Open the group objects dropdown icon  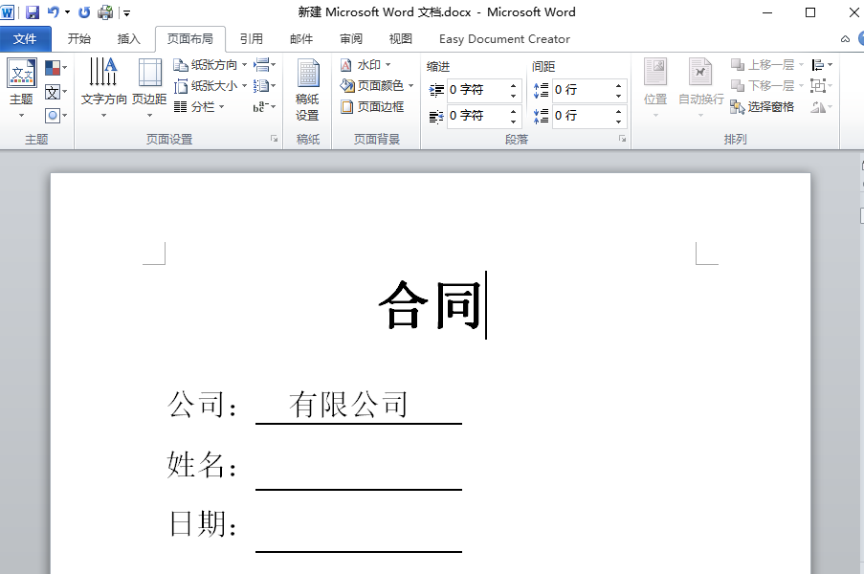pyautogui.click(x=822, y=86)
